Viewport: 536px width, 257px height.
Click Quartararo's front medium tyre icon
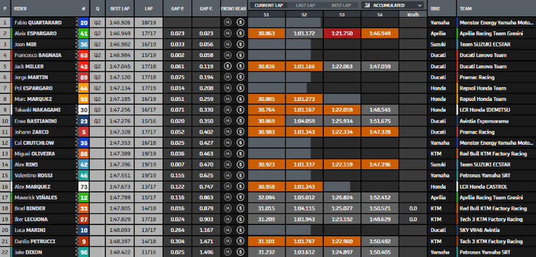click(x=228, y=22)
